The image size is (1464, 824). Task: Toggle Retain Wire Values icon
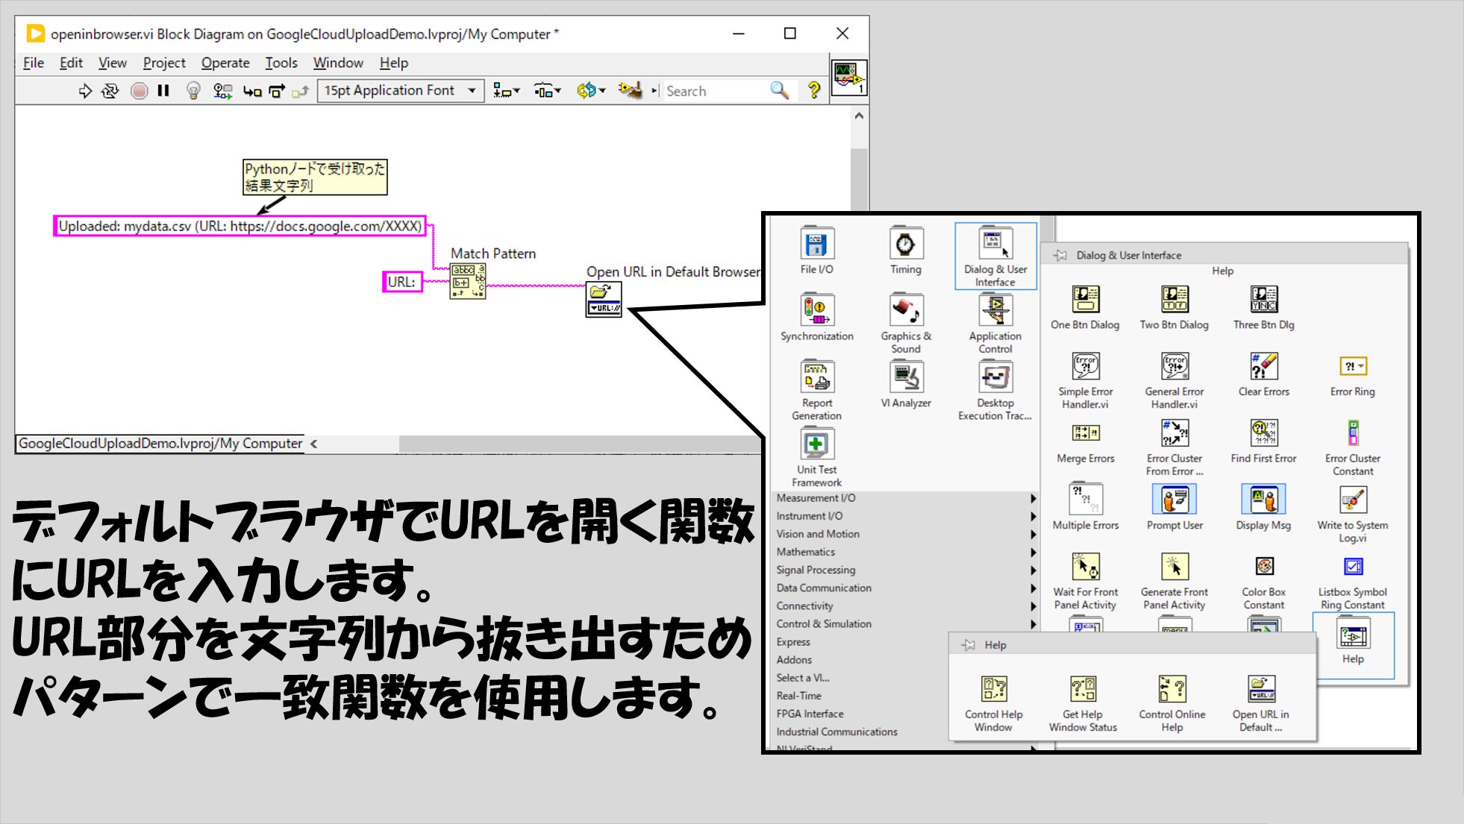tap(222, 91)
